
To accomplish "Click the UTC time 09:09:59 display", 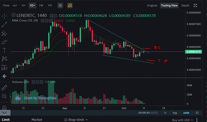I will click(148, 113).
